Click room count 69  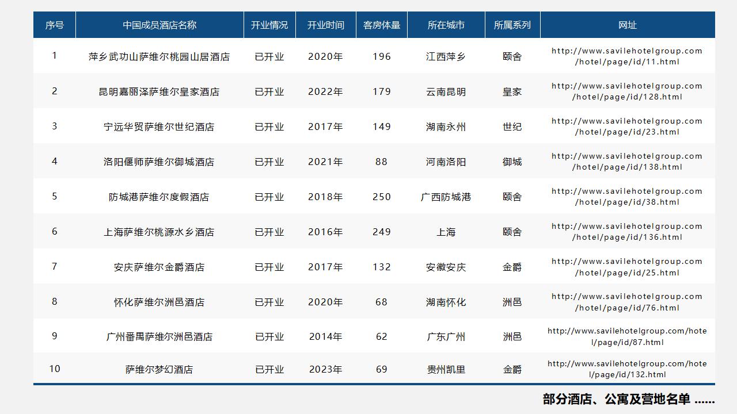[382, 370]
